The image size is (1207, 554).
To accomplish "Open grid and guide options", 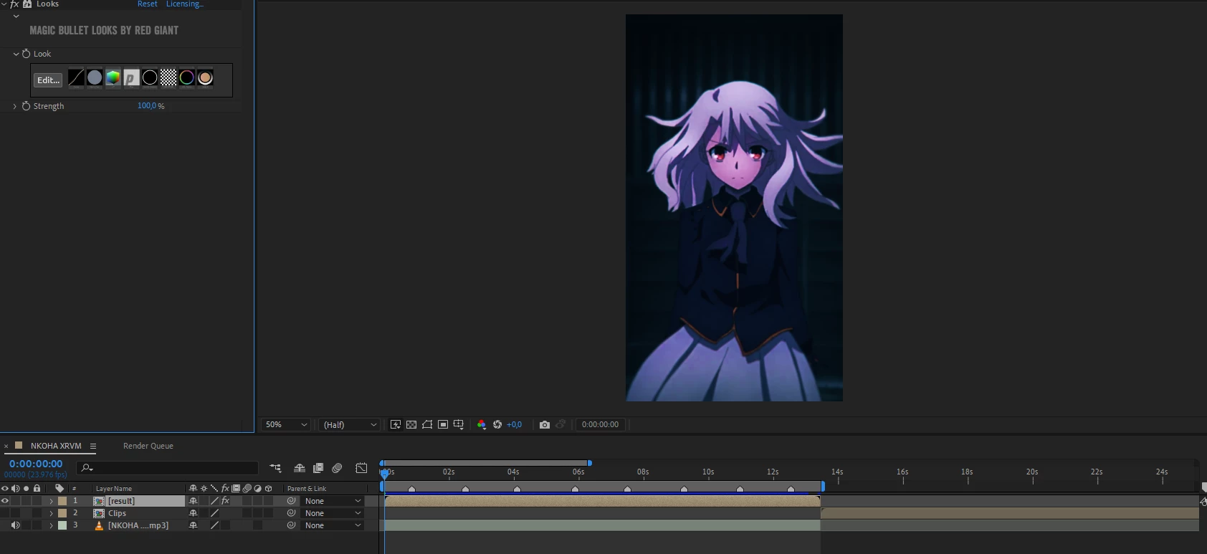I will [459, 425].
